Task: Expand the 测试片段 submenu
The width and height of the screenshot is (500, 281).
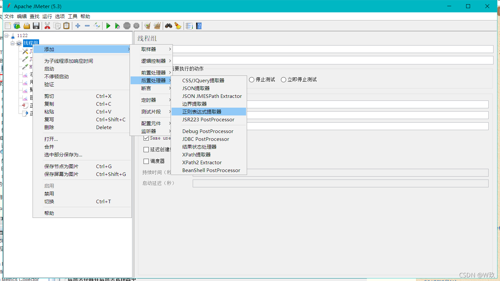Action: click(x=151, y=112)
